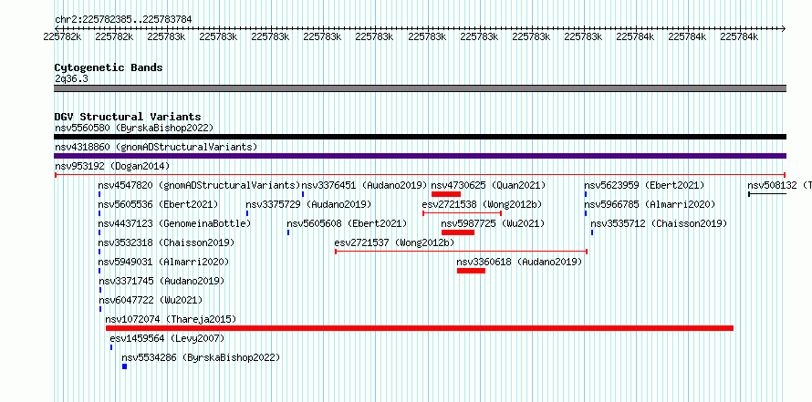Click the nsv3376451 (Audano2019) label

click(364, 185)
